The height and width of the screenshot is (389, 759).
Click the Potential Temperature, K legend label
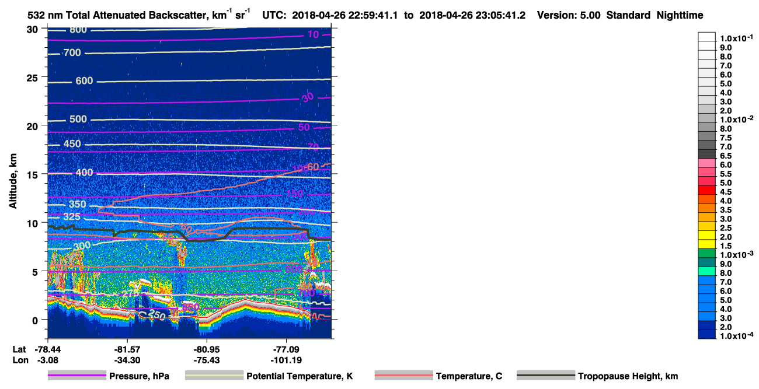coord(300,377)
